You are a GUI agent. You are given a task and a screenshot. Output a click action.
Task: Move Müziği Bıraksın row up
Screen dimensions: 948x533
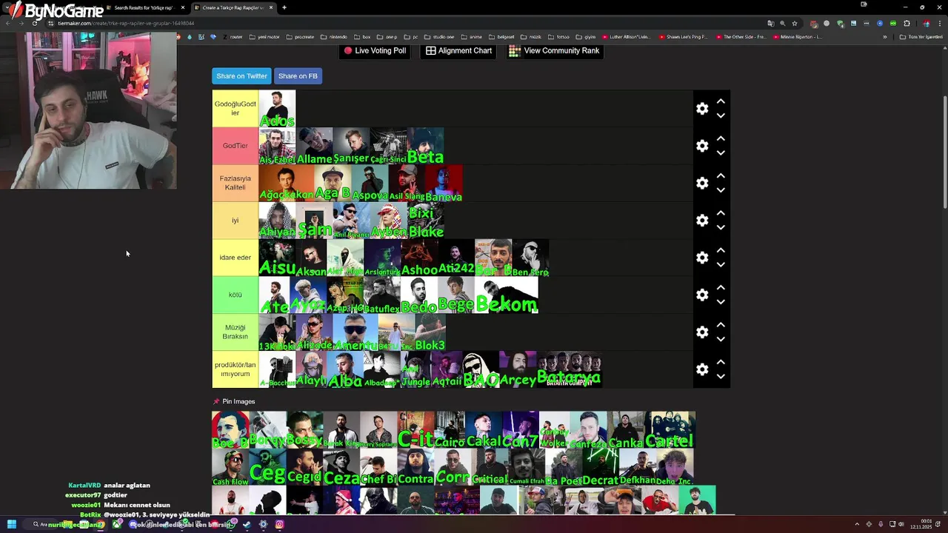click(x=721, y=325)
